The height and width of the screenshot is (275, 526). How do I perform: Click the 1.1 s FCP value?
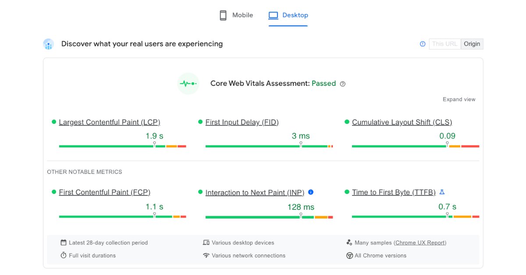pos(154,207)
